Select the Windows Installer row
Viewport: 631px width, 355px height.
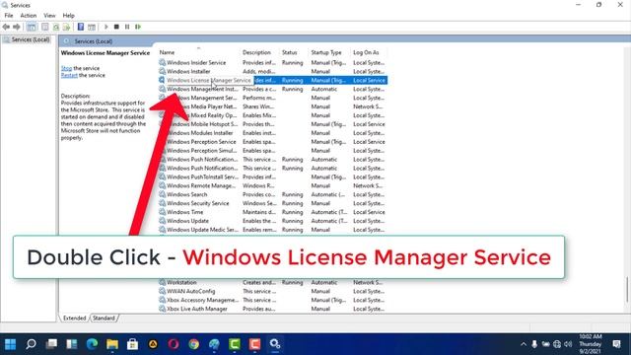(272, 72)
